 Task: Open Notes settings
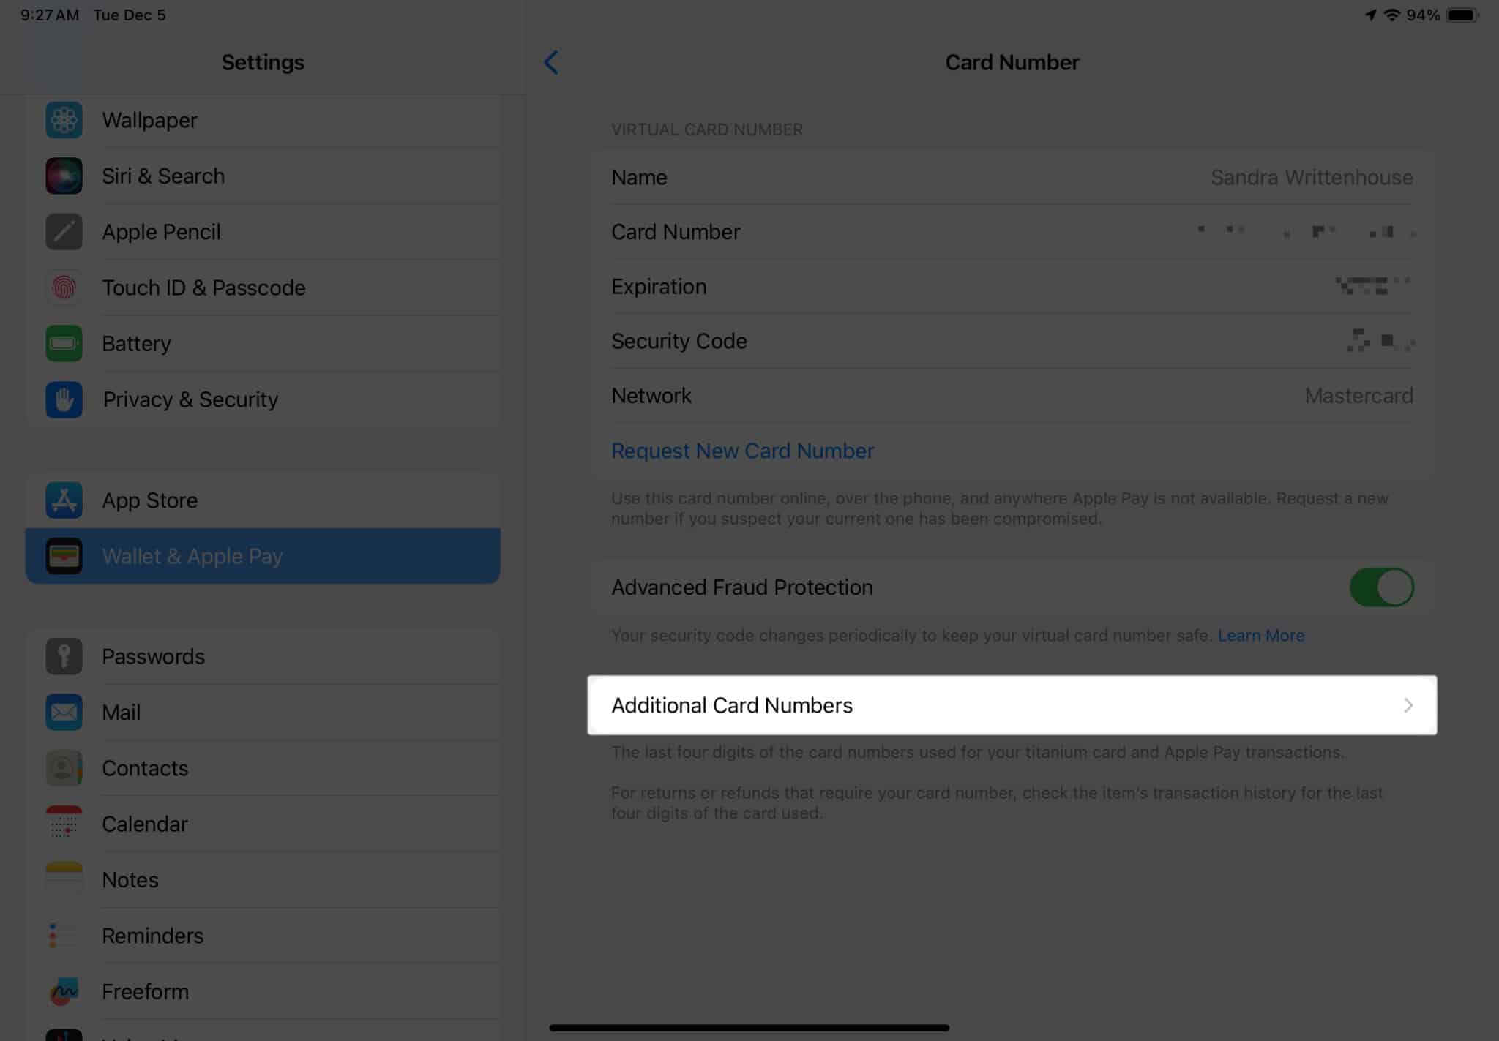click(x=130, y=879)
